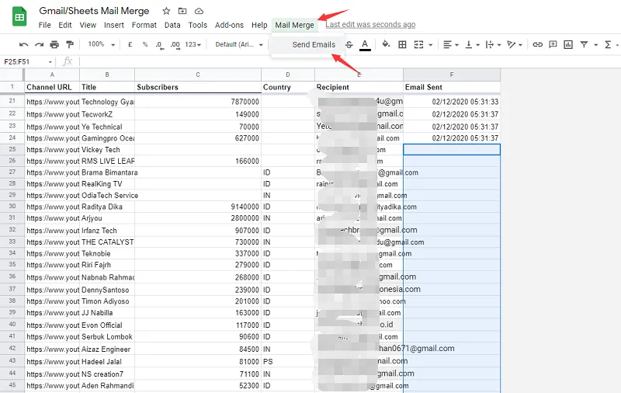
Task: Select column A header
Action: 52,75
